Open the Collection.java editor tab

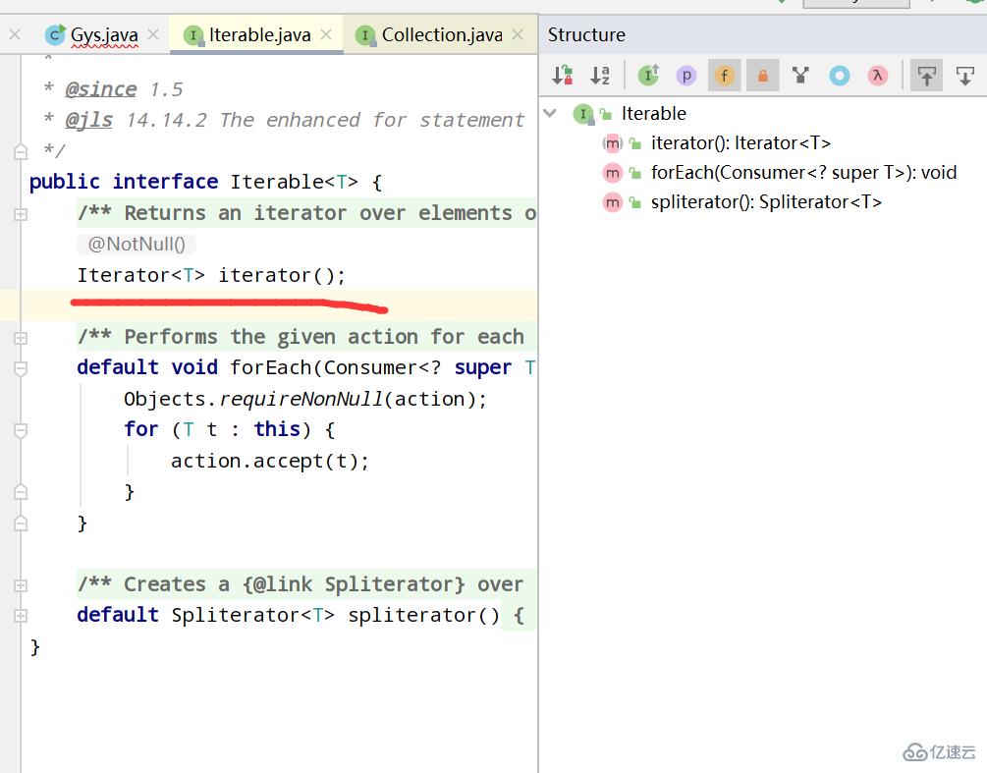[x=441, y=35]
